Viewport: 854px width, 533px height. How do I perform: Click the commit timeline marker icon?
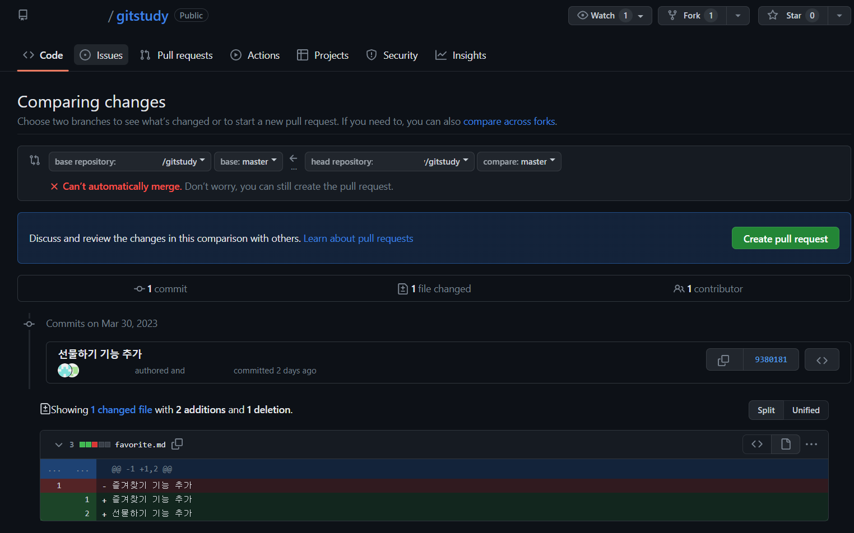pyautogui.click(x=29, y=324)
